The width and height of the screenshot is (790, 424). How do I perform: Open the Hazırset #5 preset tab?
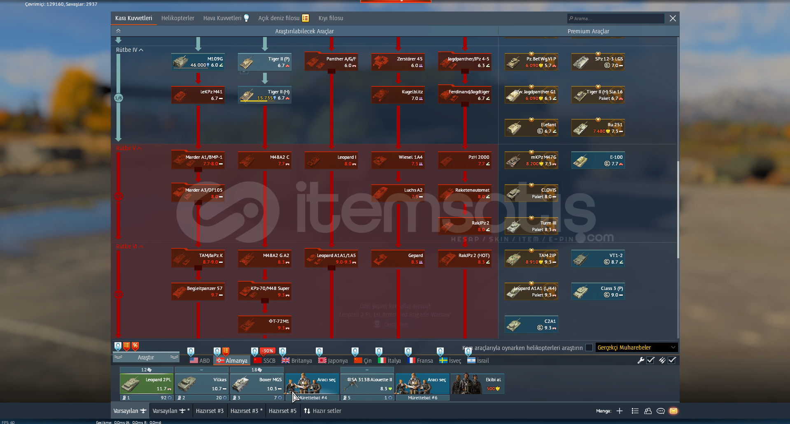pos(282,411)
